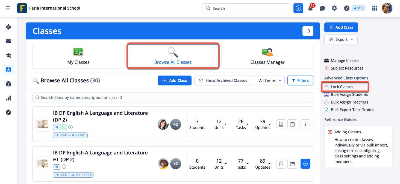Open calendar icon for first English class

[x=292, y=124]
